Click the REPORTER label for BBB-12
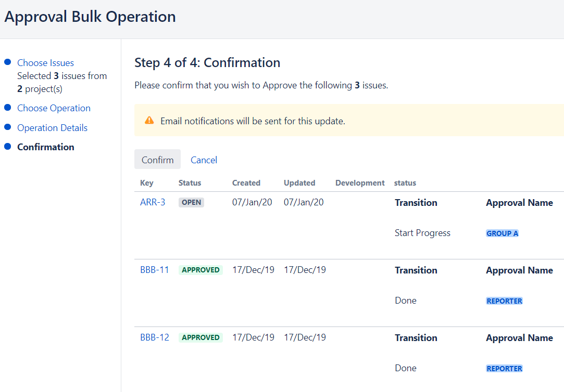This screenshot has width=564, height=392. pyautogui.click(x=504, y=369)
